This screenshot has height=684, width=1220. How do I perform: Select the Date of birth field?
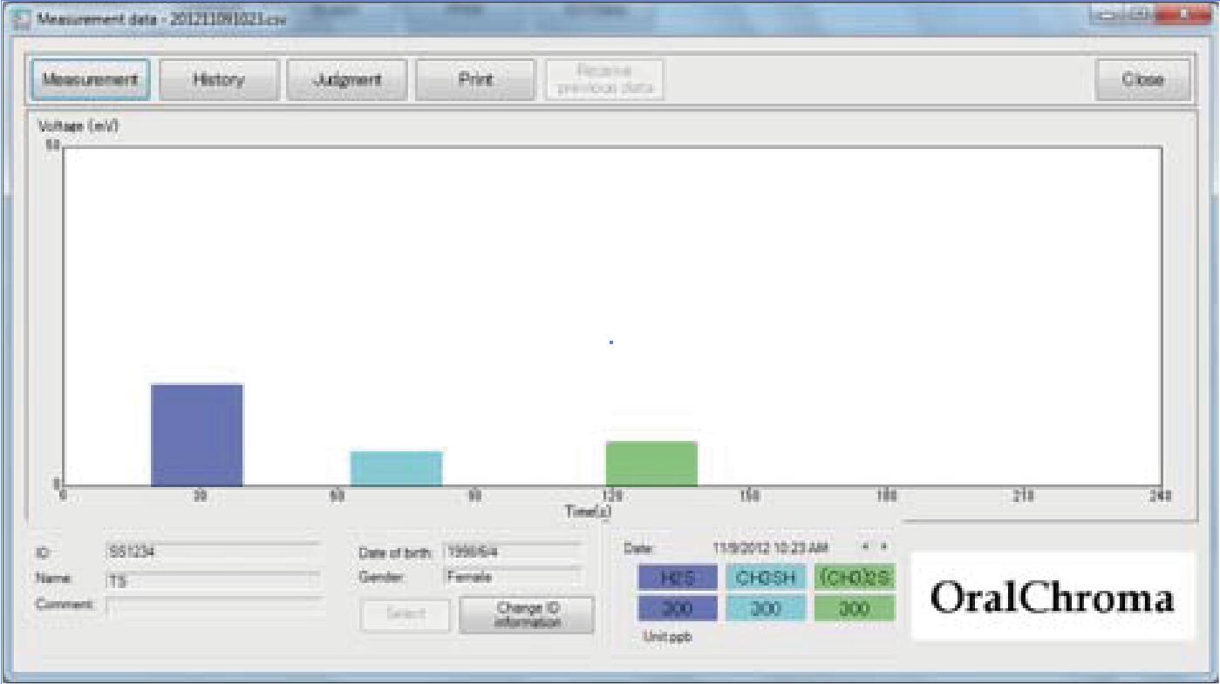tap(511, 552)
